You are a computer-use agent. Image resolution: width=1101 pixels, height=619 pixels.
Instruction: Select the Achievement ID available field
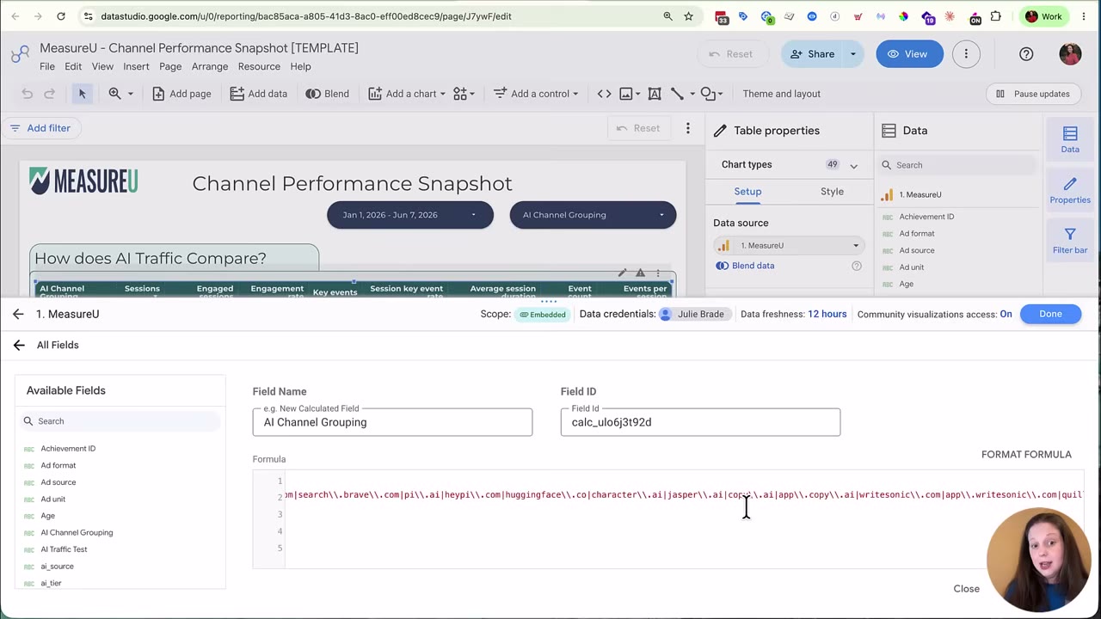point(68,449)
